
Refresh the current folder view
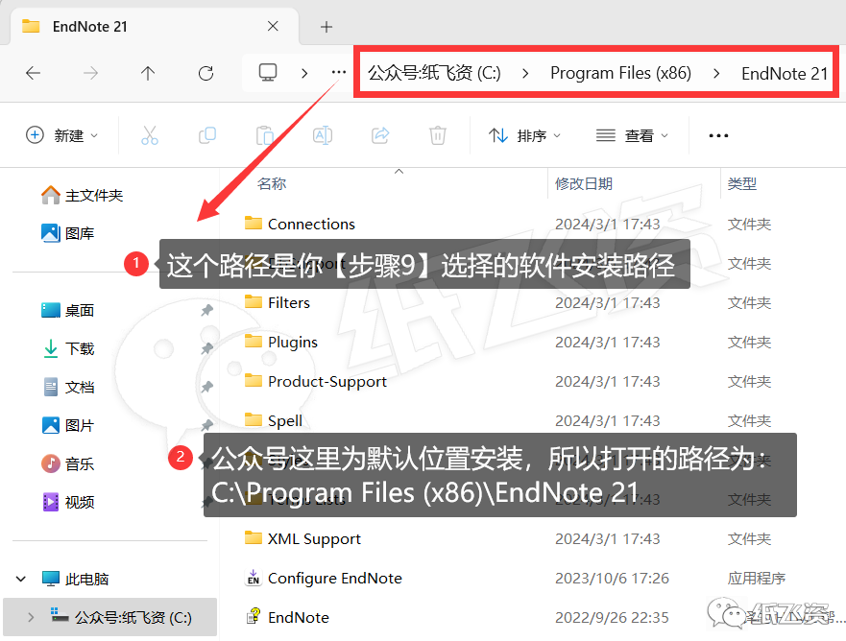pos(205,73)
